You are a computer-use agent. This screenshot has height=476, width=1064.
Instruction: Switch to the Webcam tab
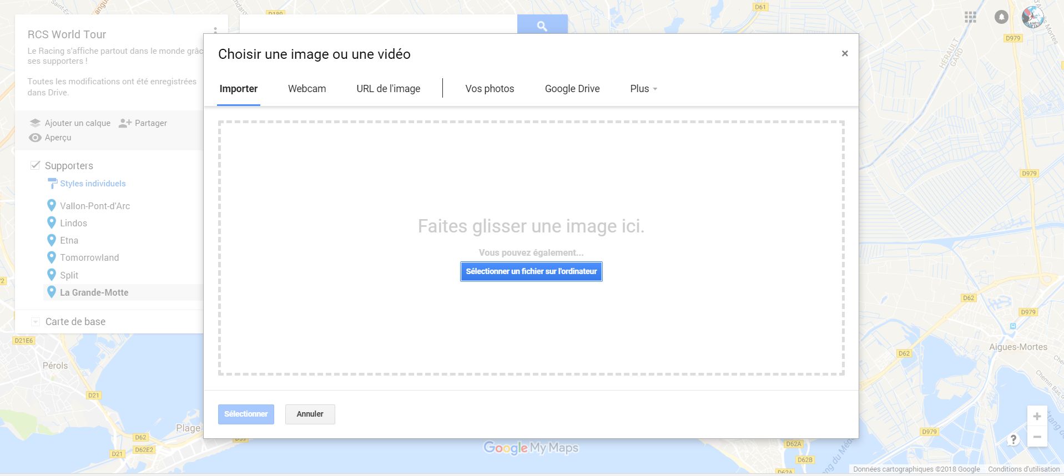(307, 89)
